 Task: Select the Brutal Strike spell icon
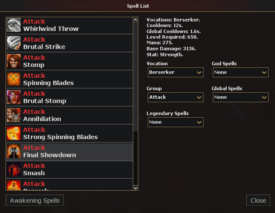(x=14, y=43)
